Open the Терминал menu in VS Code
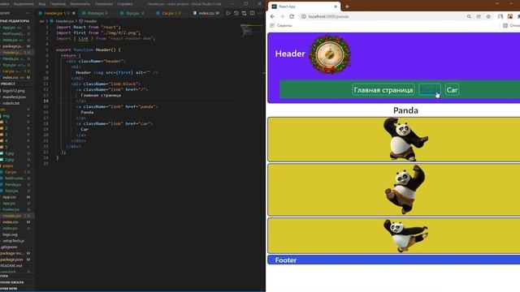This screenshot has height=292, width=520. (x=104, y=4)
